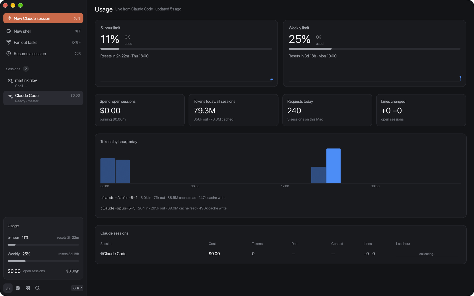The width and height of the screenshot is (474, 296).
Task: Click the search magnifier icon in bottom toolbar
Action: point(37,288)
